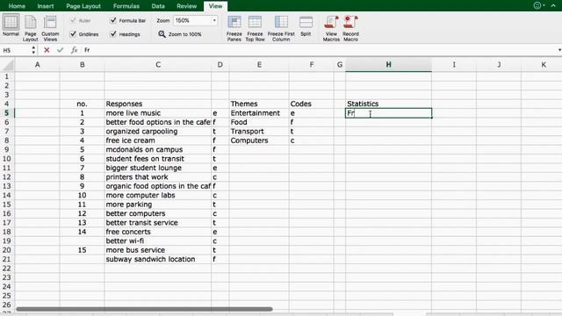The image size is (562, 316).
Task: Toggle the Gridlines checkbox
Action: click(74, 34)
